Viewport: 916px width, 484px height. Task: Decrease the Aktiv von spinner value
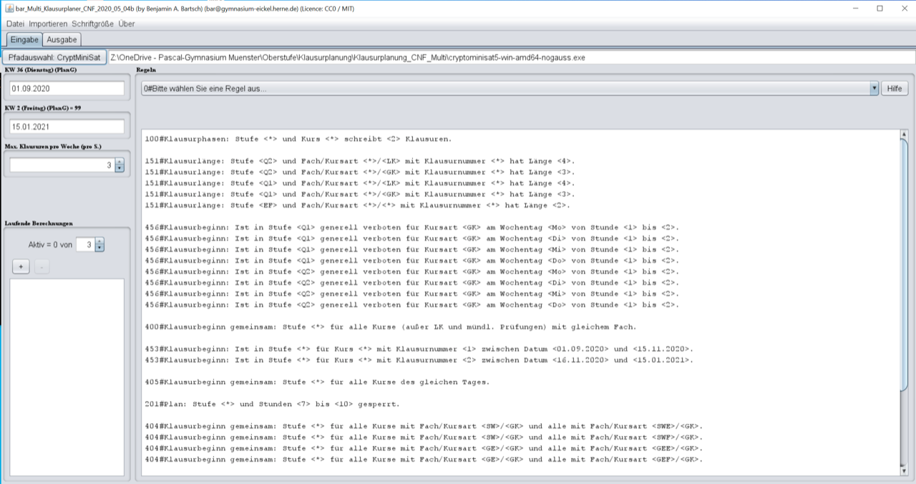click(x=99, y=248)
